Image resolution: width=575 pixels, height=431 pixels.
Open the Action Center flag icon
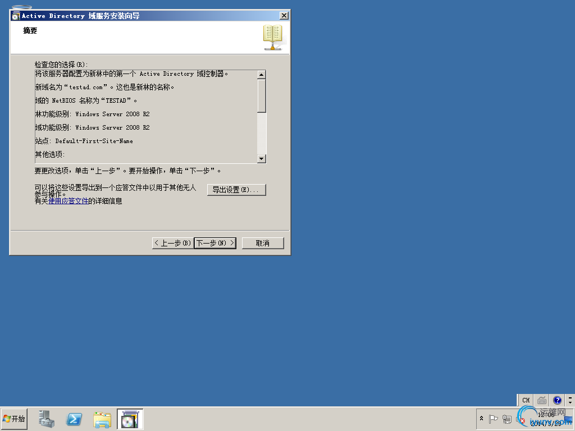(x=494, y=419)
